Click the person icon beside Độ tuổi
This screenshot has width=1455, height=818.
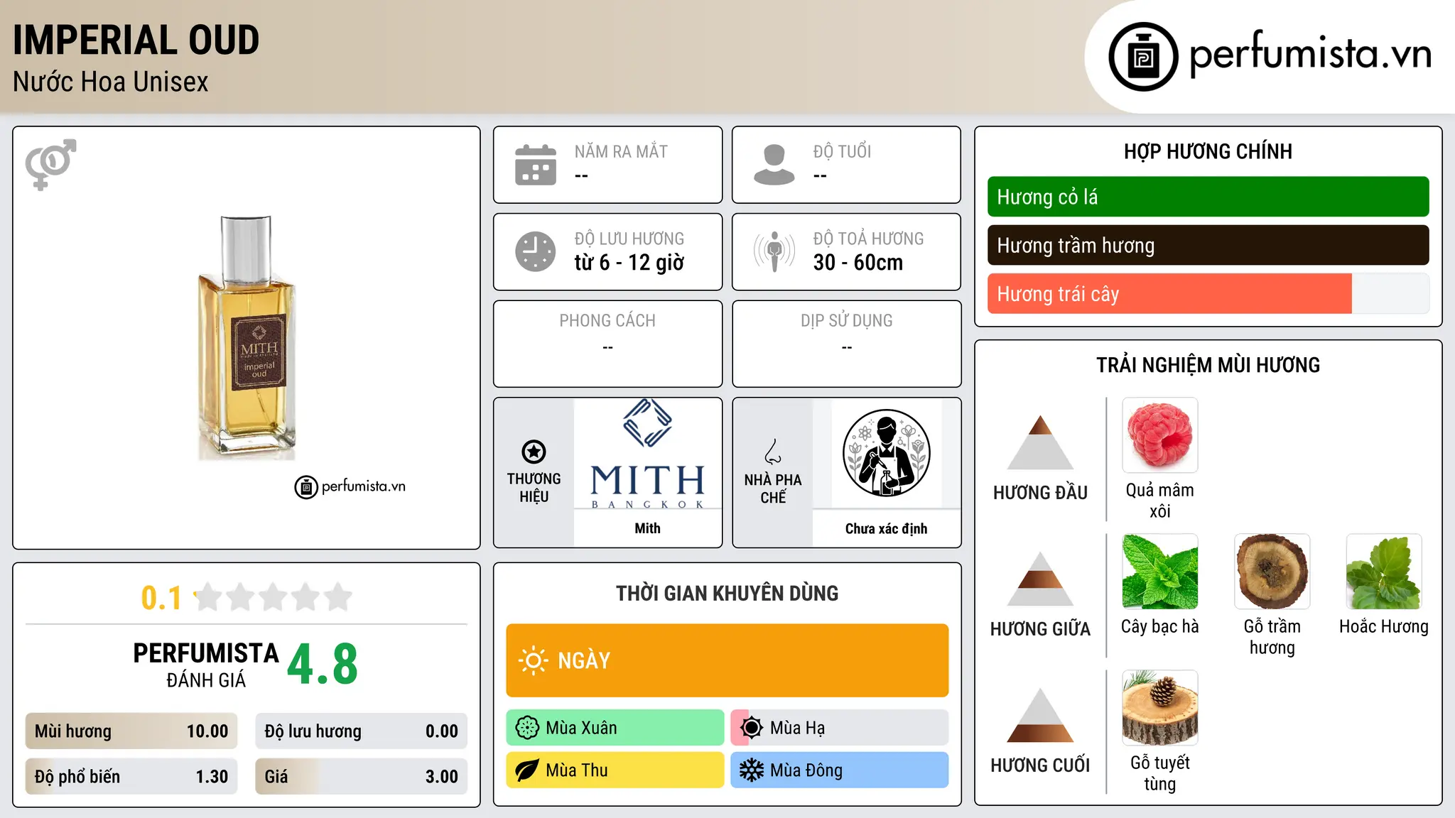click(774, 165)
